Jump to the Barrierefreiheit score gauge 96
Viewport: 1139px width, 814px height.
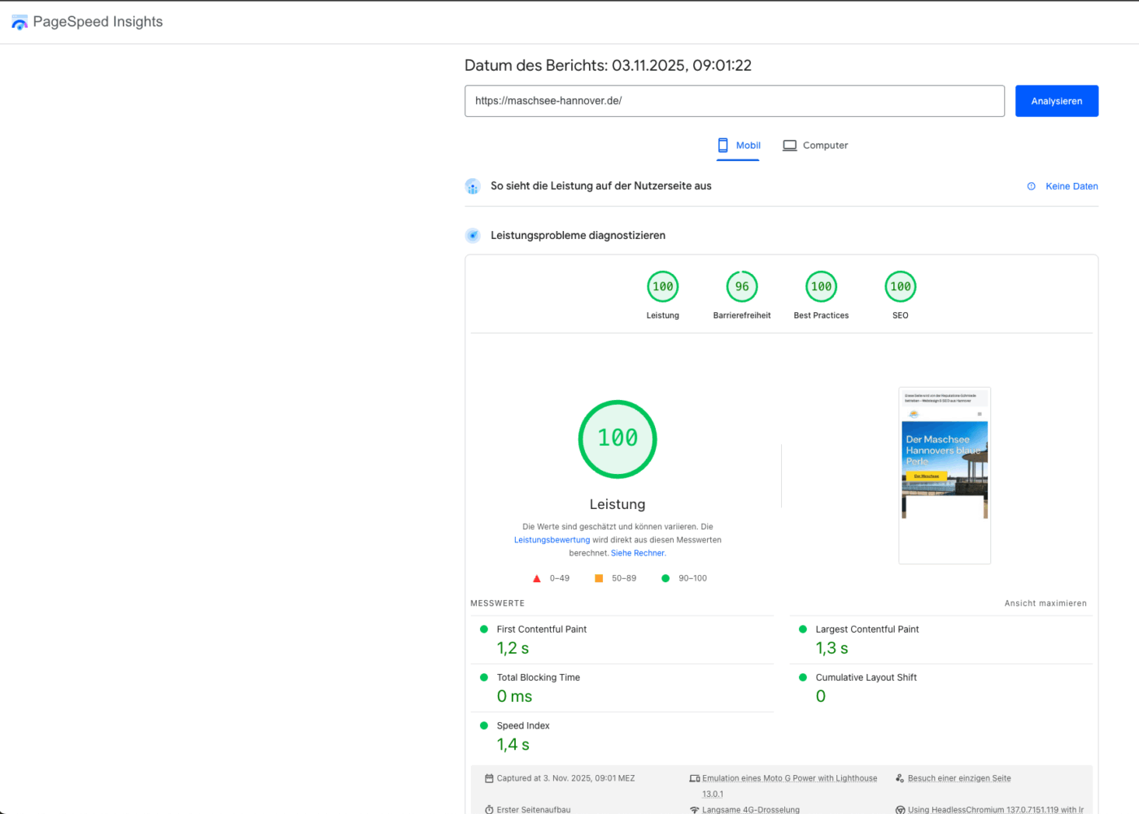(741, 286)
